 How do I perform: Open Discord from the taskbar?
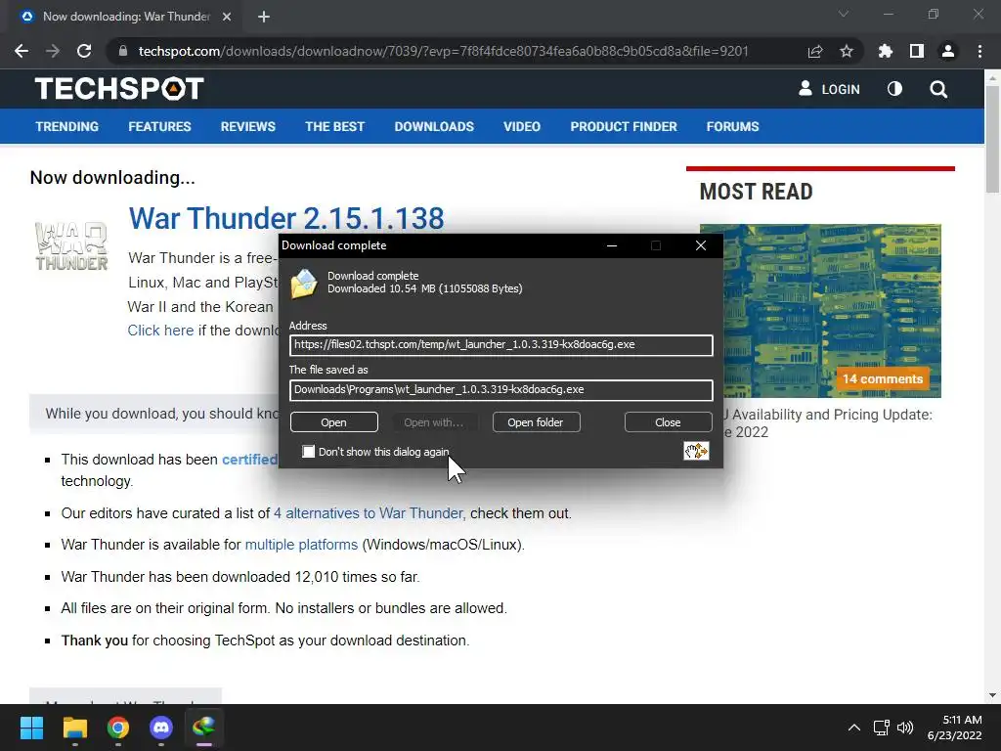tap(161, 728)
